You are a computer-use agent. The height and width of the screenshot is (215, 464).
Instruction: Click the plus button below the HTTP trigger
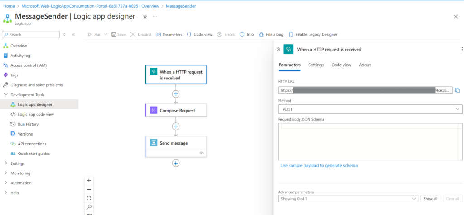coord(176,94)
